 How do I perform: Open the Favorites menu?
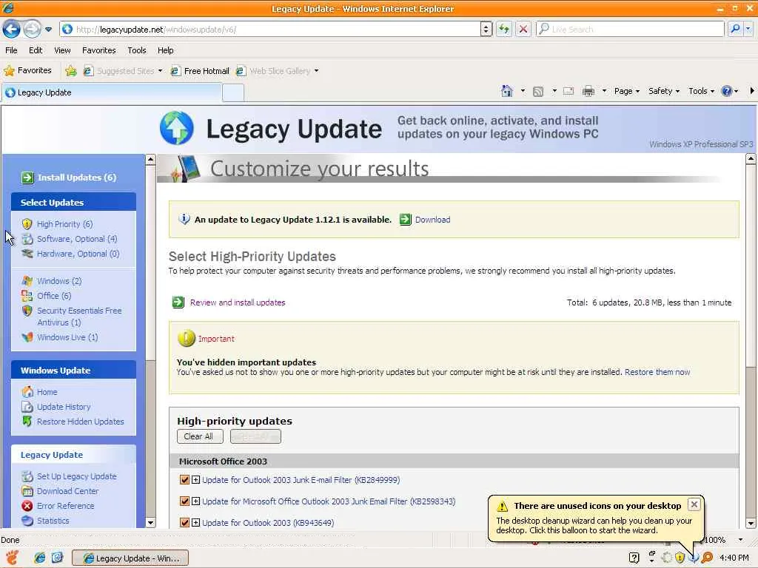click(x=99, y=50)
